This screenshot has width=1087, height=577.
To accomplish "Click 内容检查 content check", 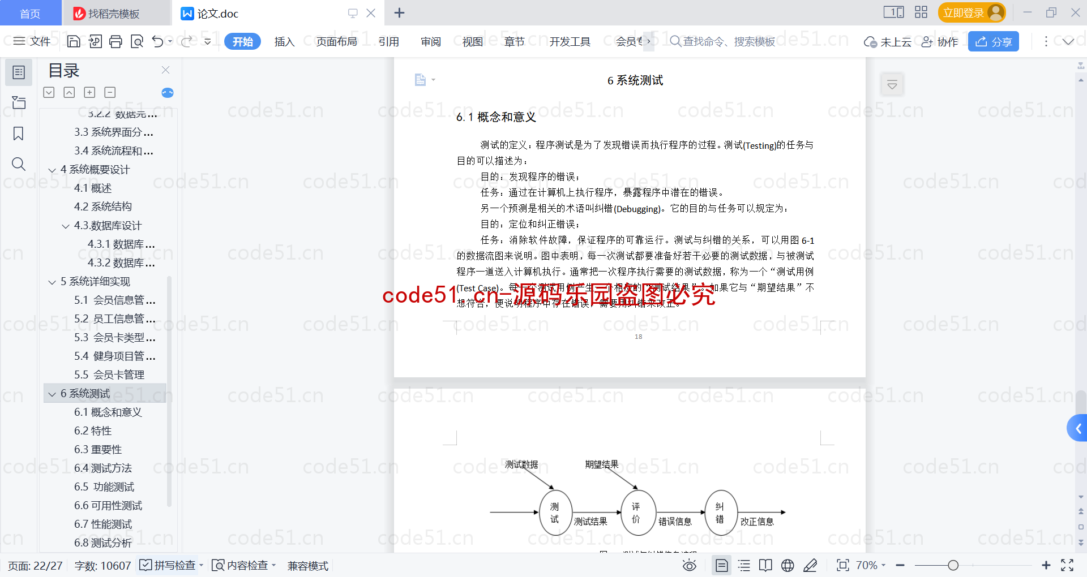I will (x=240, y=565).
